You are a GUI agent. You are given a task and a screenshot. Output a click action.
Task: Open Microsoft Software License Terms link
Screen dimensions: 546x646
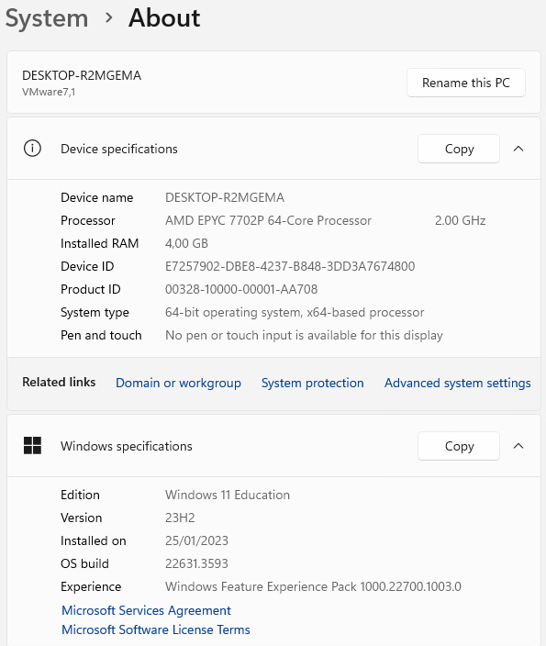click(x=156, y=629)
